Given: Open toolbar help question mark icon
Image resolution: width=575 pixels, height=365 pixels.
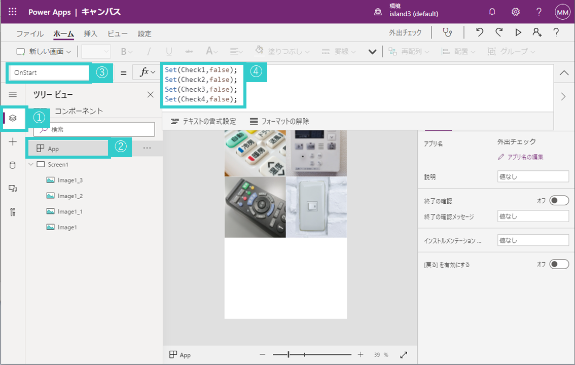Looking at the screenshot, I should (556, 32).
